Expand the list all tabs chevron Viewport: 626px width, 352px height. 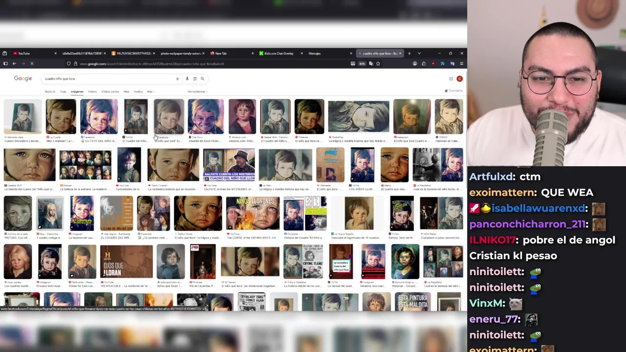point(419,53)
